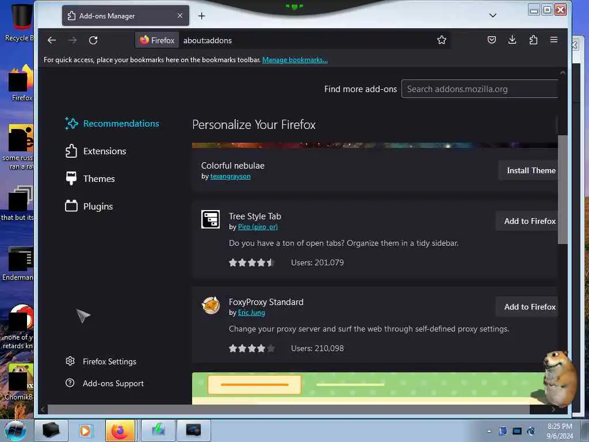The width and height of the screenshot is (589, 442).
Task: Open the black box app in taskbar
Action: [x=51, y=430]
